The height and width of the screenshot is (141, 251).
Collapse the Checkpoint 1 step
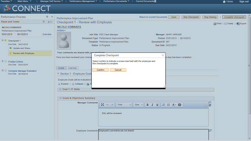coord(3,40)
